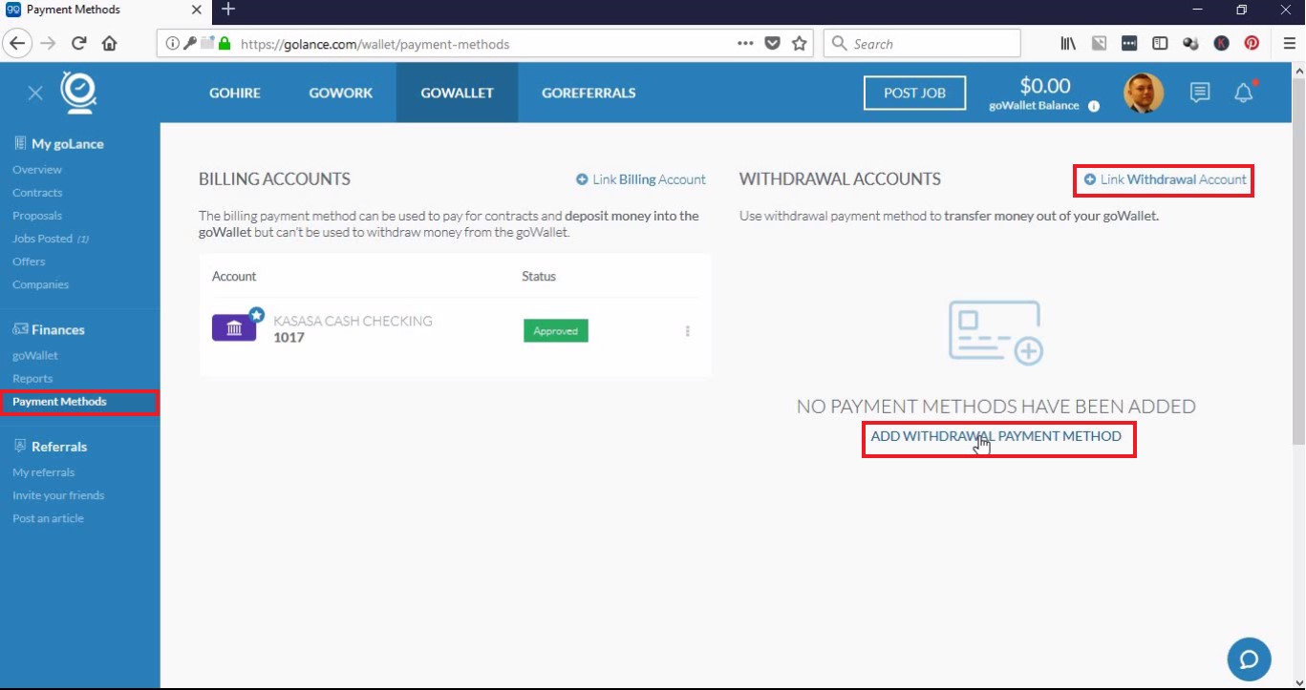The image size is (1306, 690).
Task: Click the green padlock security icon
Action: (225, 44)
